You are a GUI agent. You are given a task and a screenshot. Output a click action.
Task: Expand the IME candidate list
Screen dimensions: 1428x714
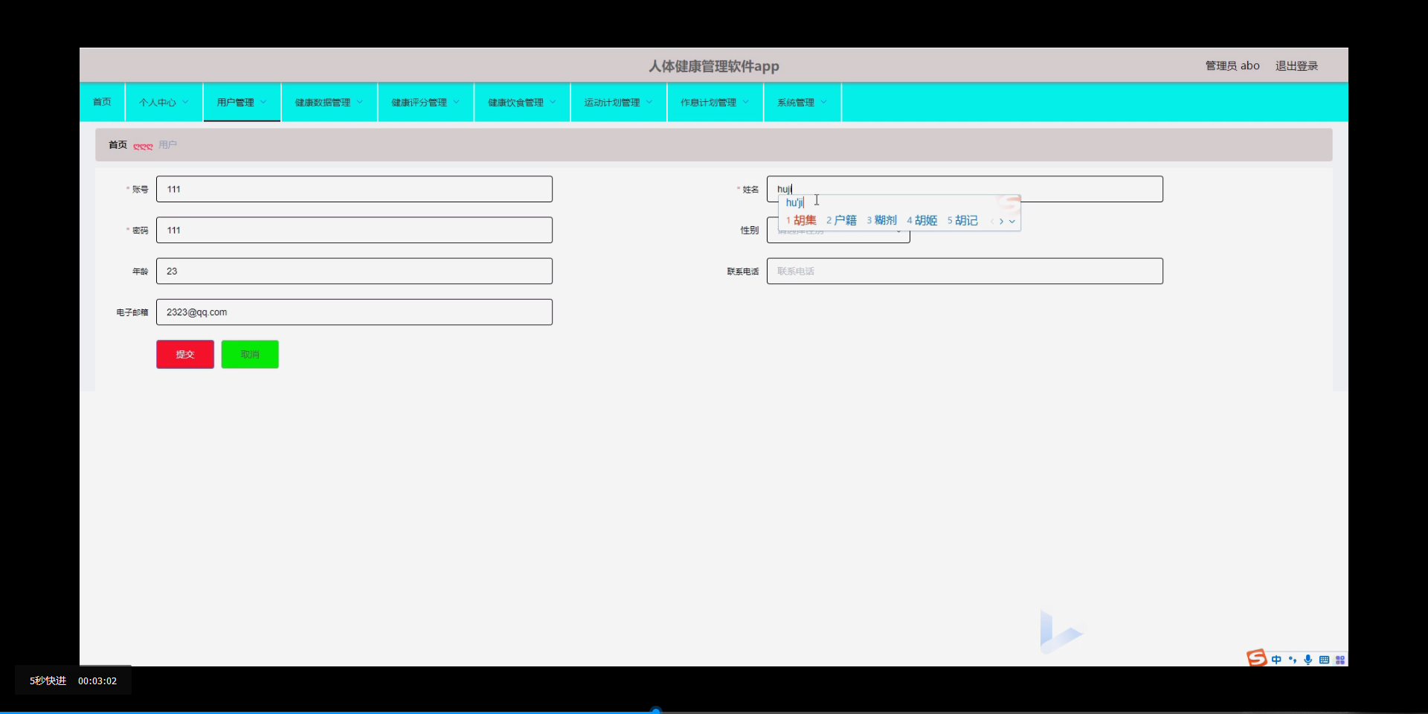(x=1011, y=221)
